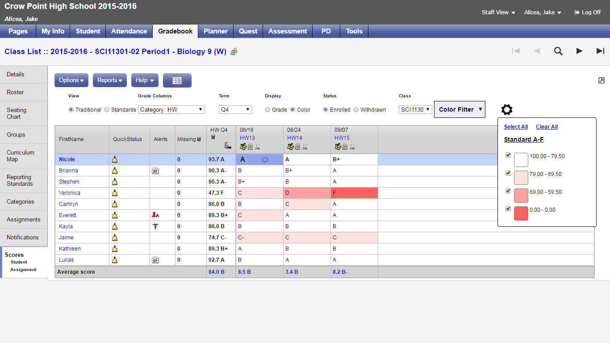This screenshot has width=610, height=343.
Task: Open the gear settings icon beside Color Filter
Action: pos(507,109)
